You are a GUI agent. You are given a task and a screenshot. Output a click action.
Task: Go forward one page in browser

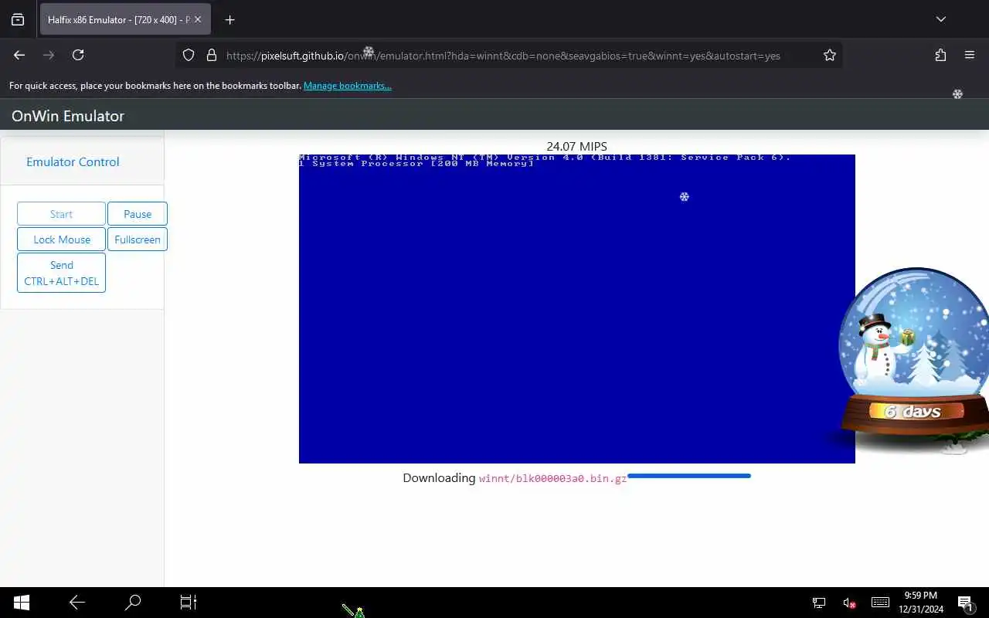click(49, 55)
